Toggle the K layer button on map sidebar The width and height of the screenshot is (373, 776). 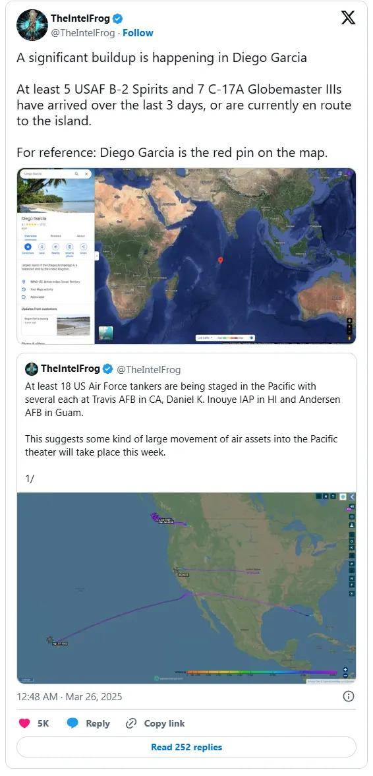[x=352, y=548]
